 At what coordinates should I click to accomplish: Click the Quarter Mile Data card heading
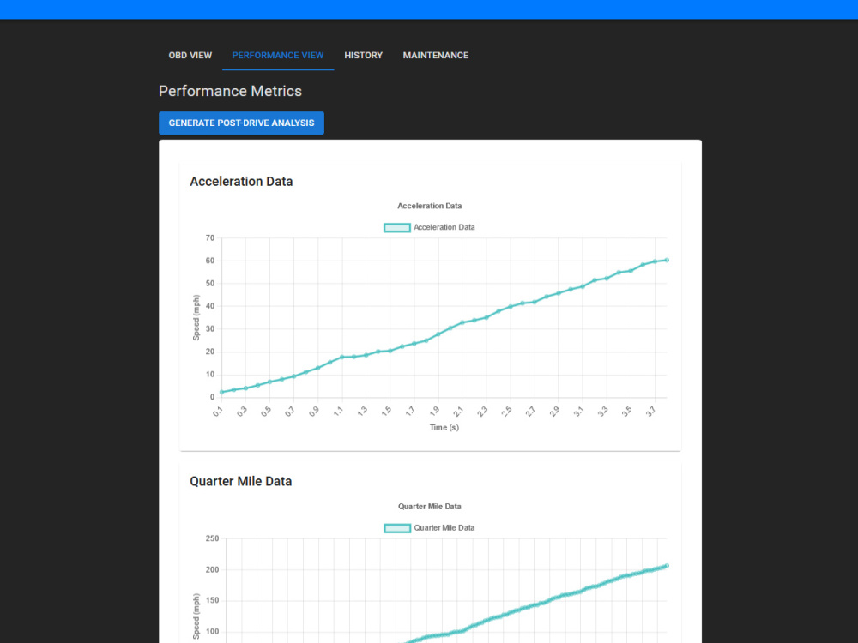click(241, 482)
